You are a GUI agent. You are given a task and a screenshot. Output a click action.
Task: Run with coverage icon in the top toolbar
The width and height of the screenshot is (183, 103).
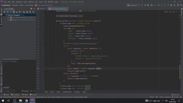(x=148, y=5)
